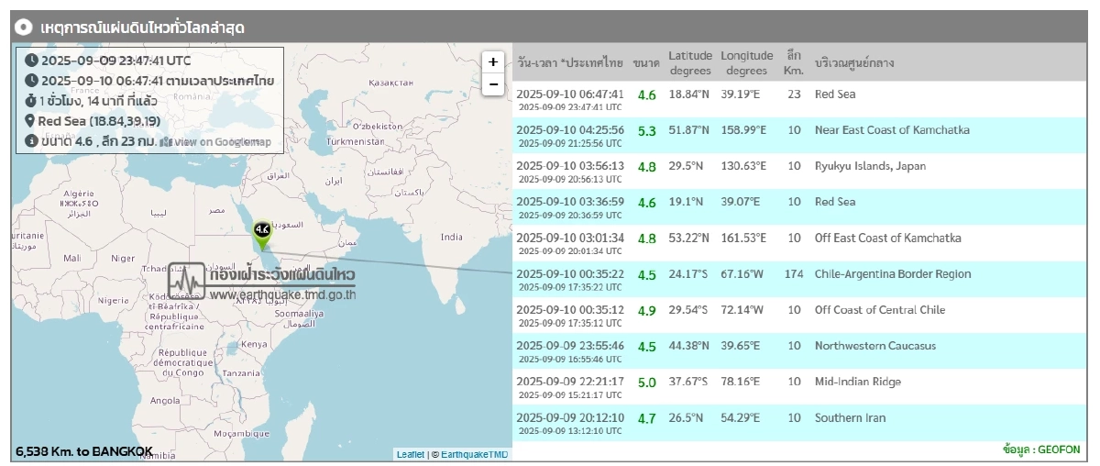Image resolution: width=1100 pixels, height=466 pixels.
Task: Click the green 4.6 earthquake marker pin
Action: [262, 234]
